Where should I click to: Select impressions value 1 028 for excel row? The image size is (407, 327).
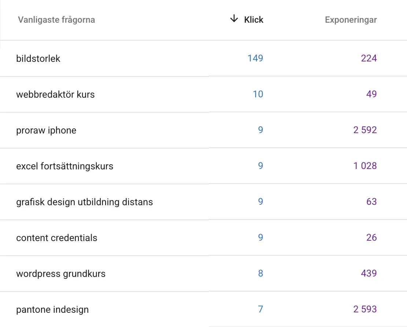click(x=365, y=166)
